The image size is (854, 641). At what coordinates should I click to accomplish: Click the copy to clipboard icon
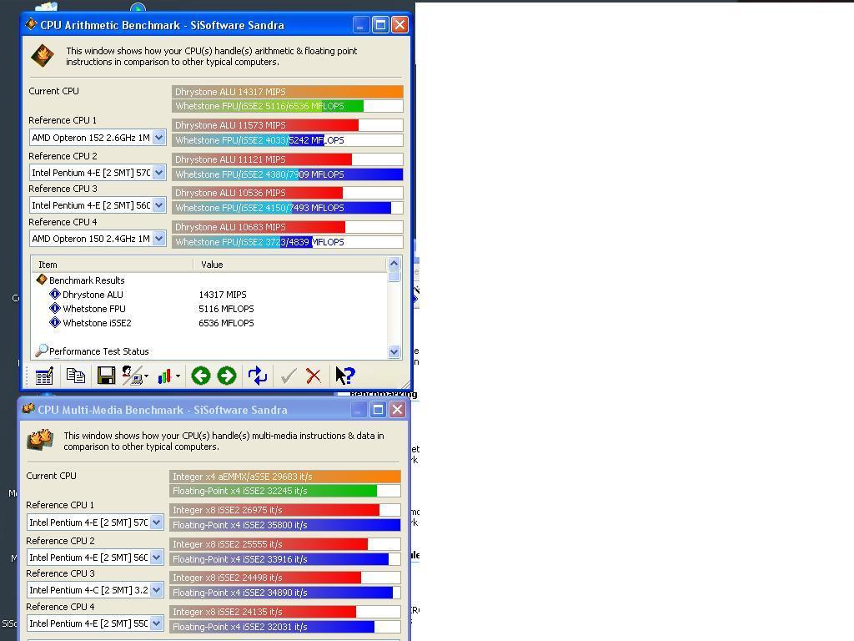click(75, 376)
